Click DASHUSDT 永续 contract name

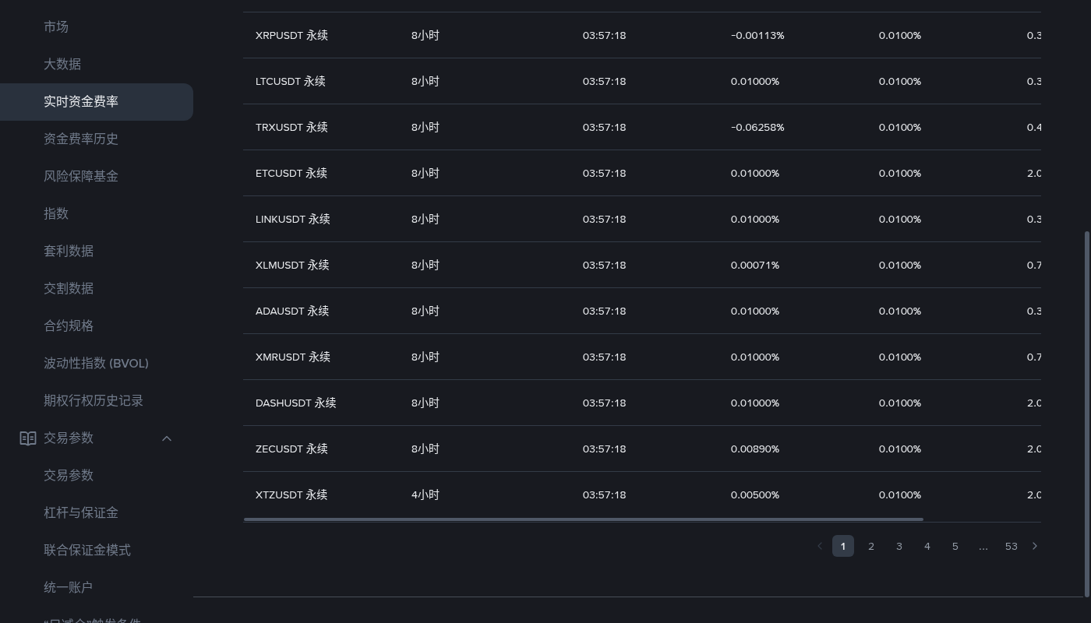295,403
